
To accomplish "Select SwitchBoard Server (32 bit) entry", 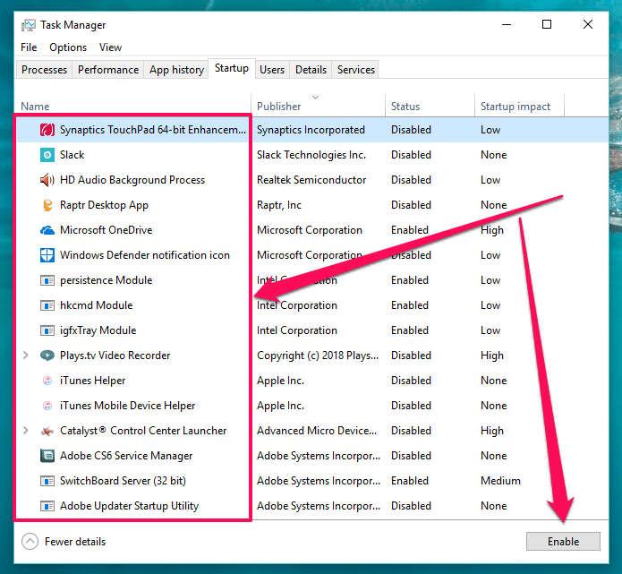I will 123,481.
